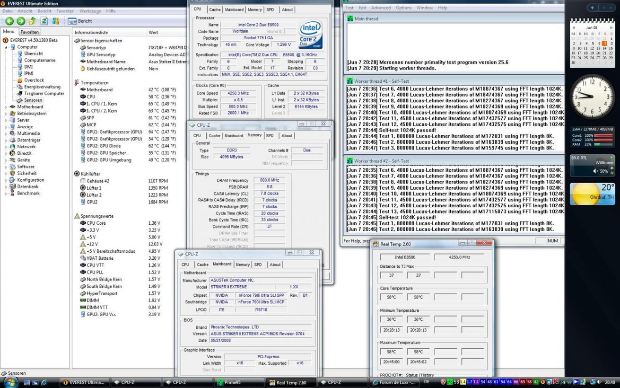Click the weather gadget showing 20° Ohrdruf
Screen dimensions: 620x388
point(593,194)
